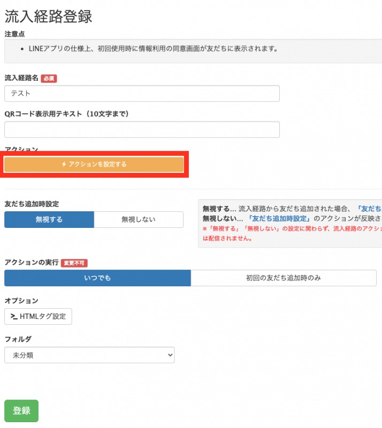
Task: Click the アクションの実行 section label
Action: pos(31,263)
